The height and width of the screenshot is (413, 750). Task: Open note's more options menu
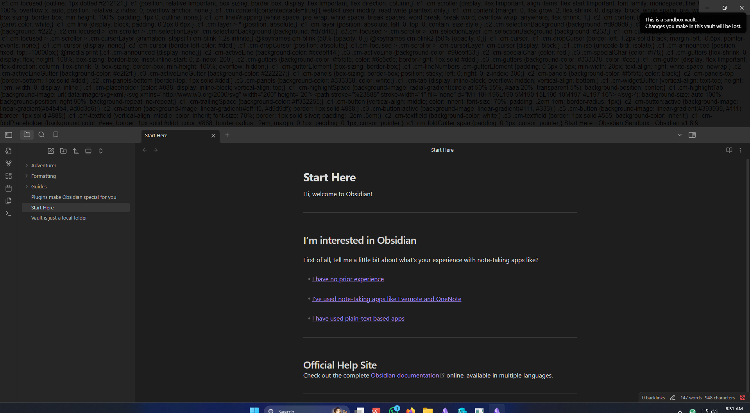[x=740, y=150]
